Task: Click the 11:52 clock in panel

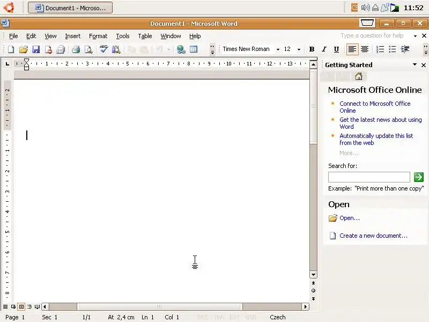Action: coord(413,8)
